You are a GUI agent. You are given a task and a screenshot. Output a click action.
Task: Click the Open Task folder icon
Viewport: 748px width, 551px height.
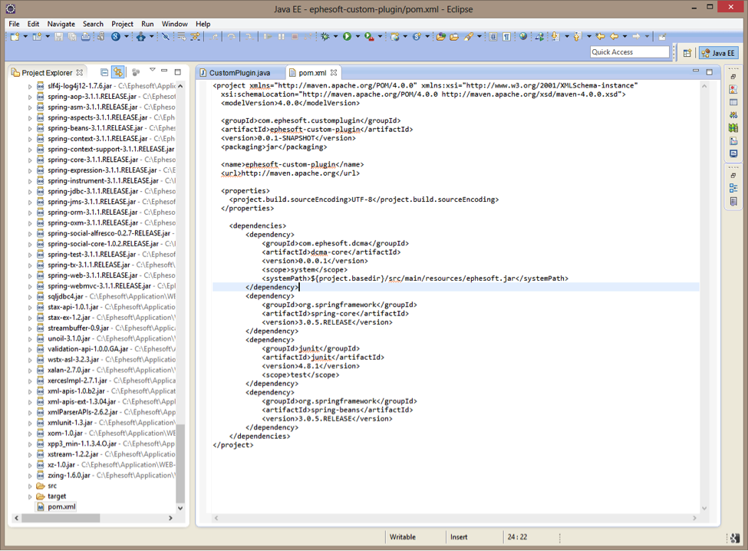coord(454,37)
